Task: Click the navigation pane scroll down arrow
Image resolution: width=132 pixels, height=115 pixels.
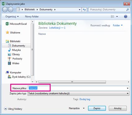Action: click(33, 82)
